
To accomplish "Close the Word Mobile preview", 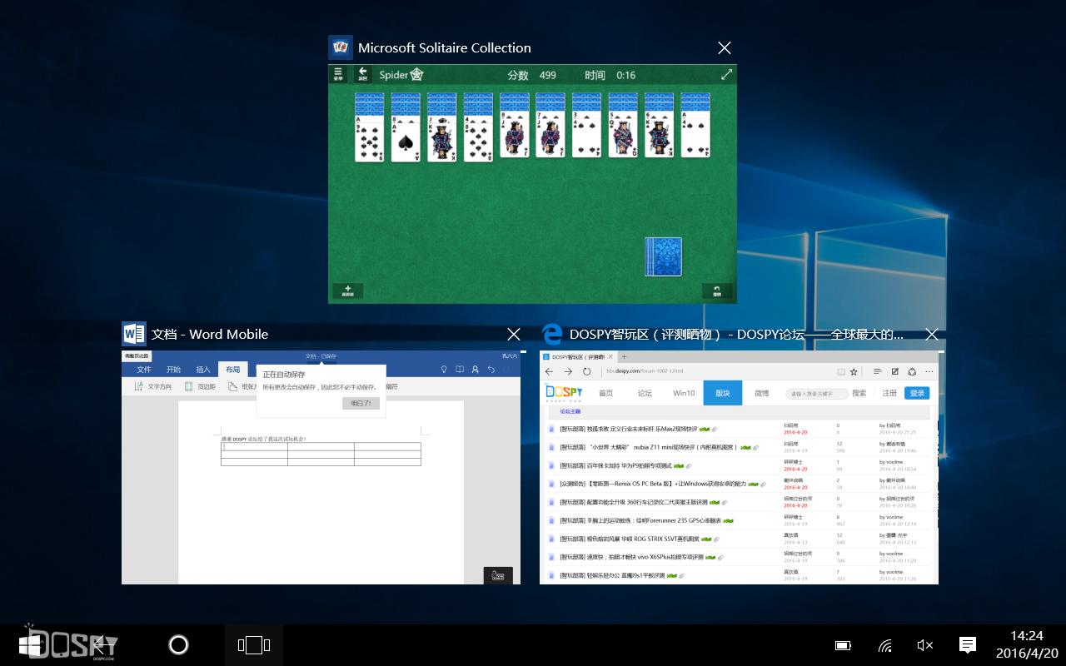I will click(x=514, y=334).
